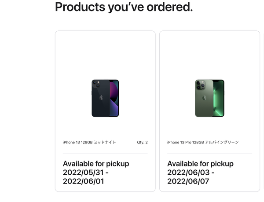
Task: Click the midnight iPhone 13 product image
Action: pos(105,98)
